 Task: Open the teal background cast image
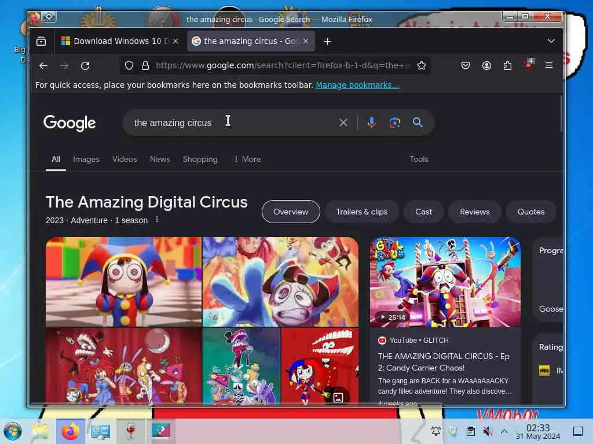click(241, 365)
